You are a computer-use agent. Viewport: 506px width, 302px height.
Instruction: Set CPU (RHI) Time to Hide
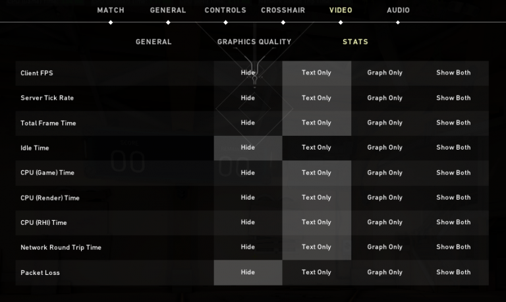click(248, 222)
